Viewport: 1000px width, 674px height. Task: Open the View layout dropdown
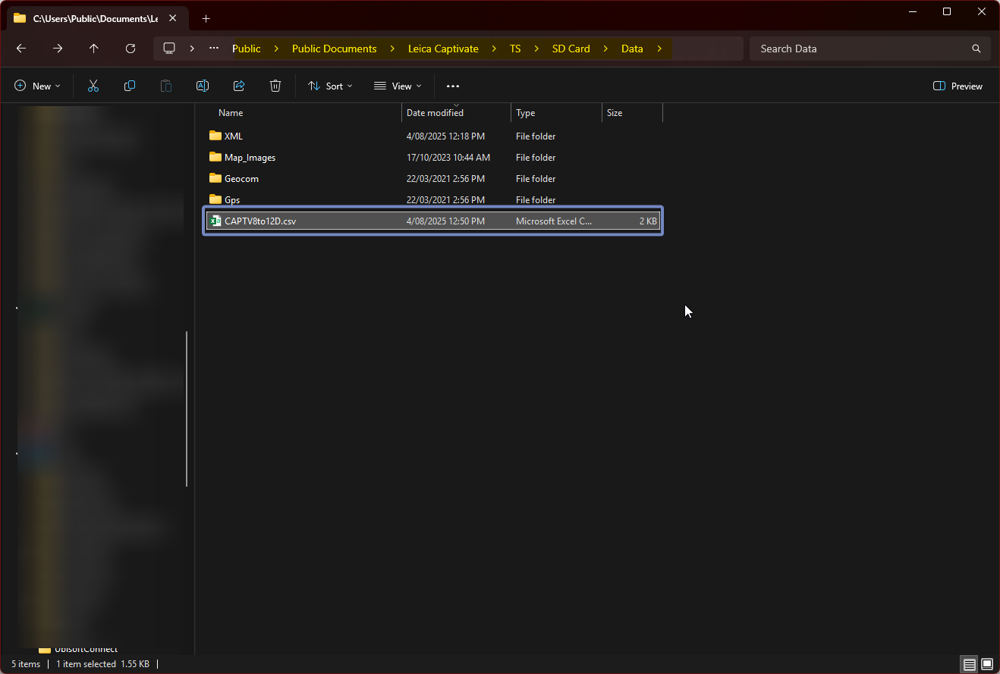[x=398, y=86]
